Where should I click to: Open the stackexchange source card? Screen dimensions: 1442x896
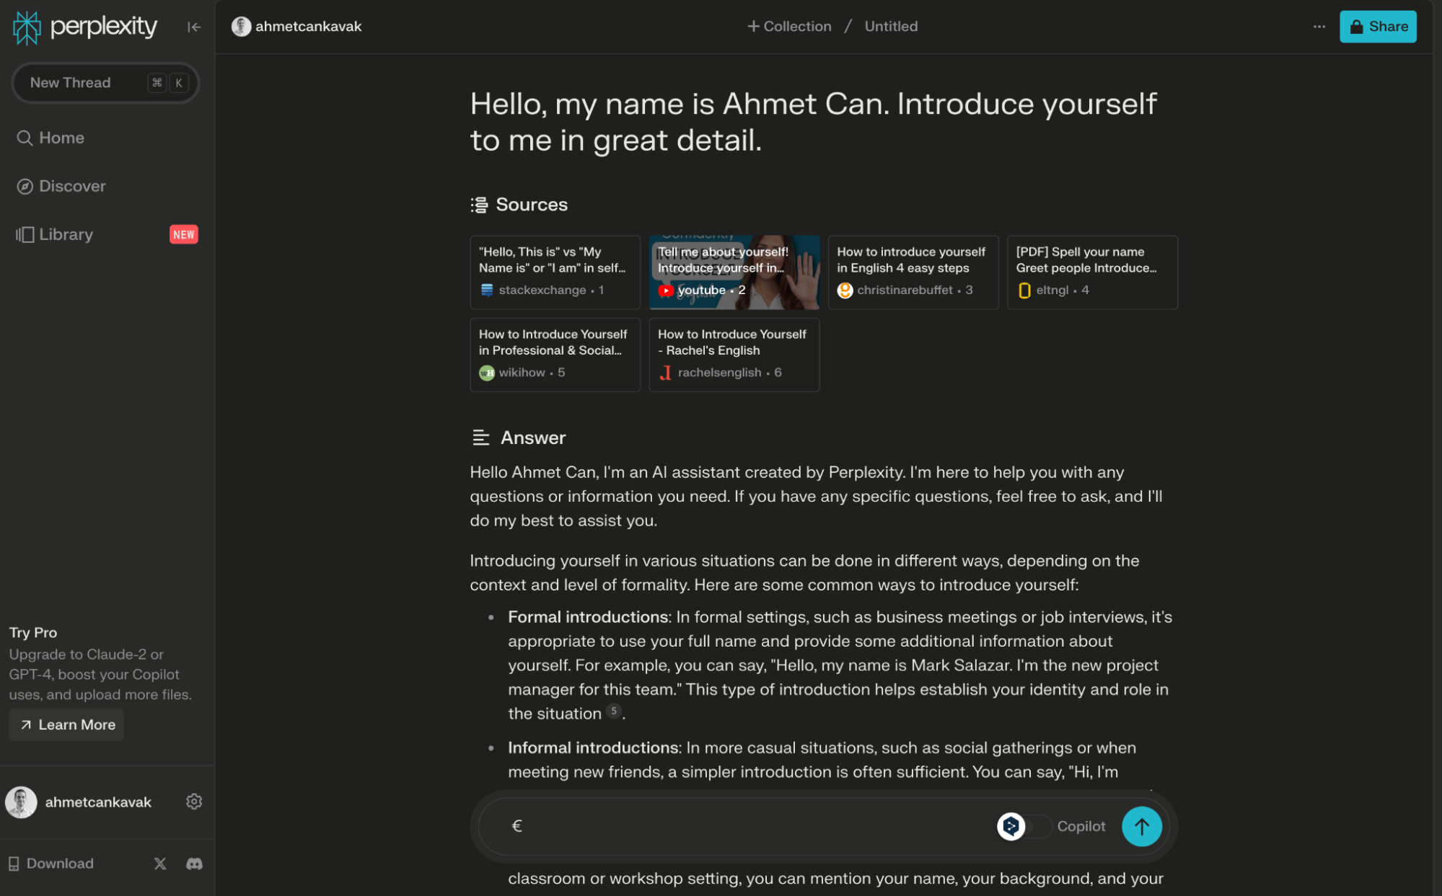coord(555,272)
